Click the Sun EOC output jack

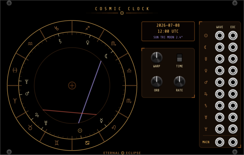(x=233, y=35)
